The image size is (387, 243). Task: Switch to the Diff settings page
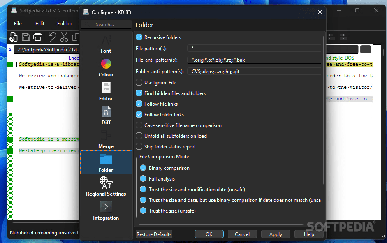106,115
